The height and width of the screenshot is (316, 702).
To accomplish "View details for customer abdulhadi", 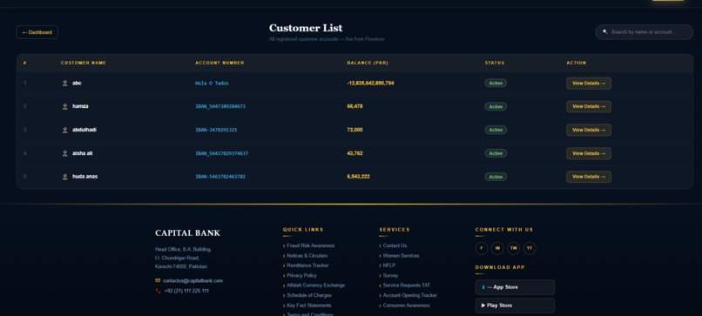I will 589,130.
